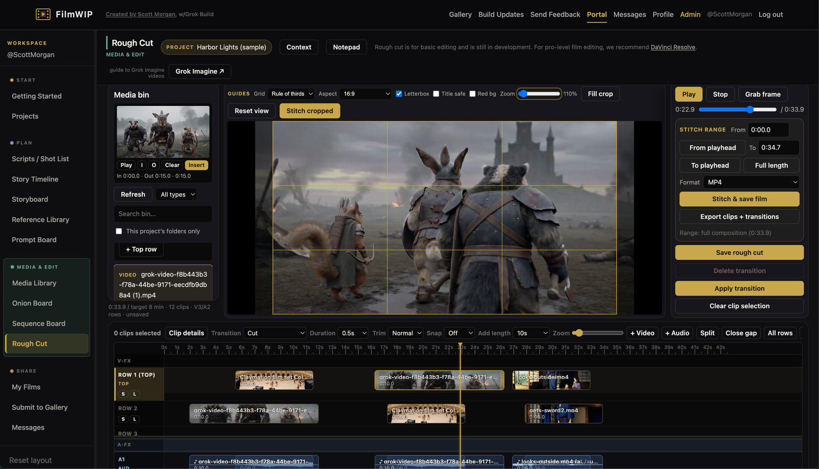
Task: Click the + Audio track button
Action: pos(677,333)
